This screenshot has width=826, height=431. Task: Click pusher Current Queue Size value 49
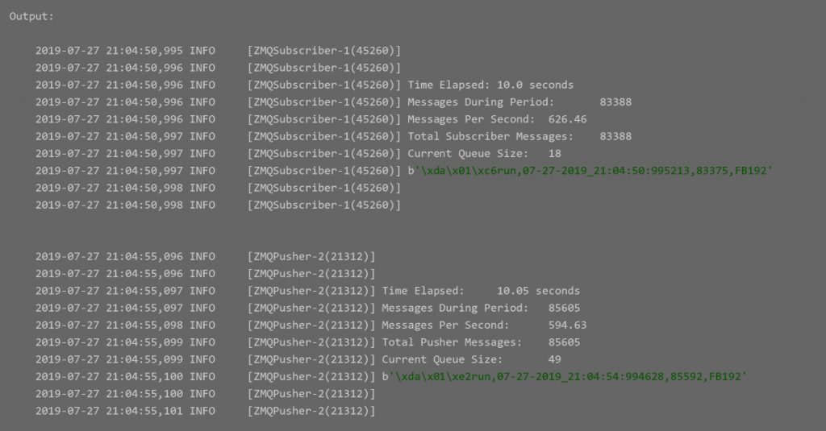point(555,359)
